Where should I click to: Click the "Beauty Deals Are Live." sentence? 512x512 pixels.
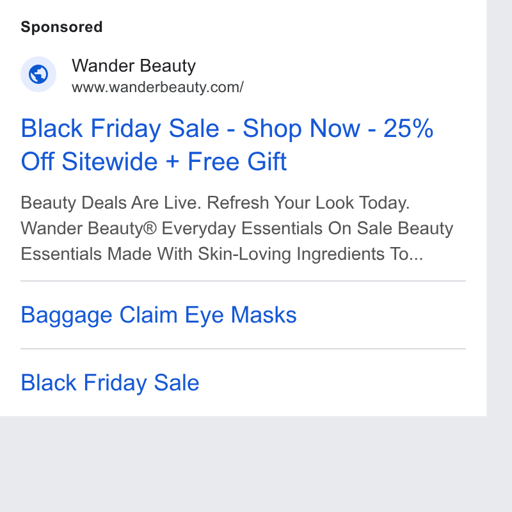tap(111, 203)
